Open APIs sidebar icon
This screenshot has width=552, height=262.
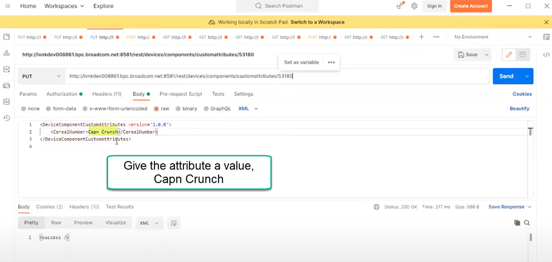pos(6,53)
